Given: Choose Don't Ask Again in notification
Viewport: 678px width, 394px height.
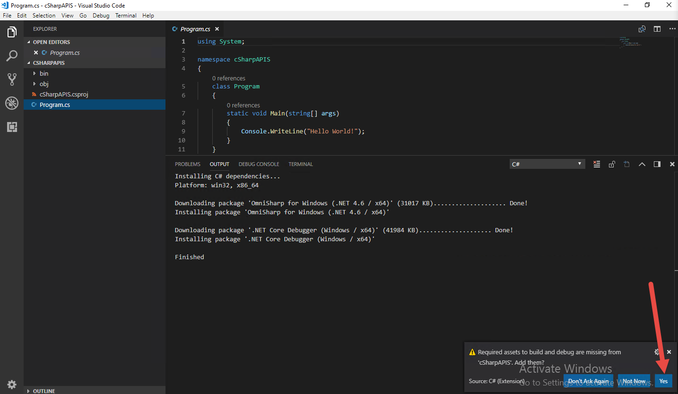Looking at the screenshot, I should tap(589, 381).
